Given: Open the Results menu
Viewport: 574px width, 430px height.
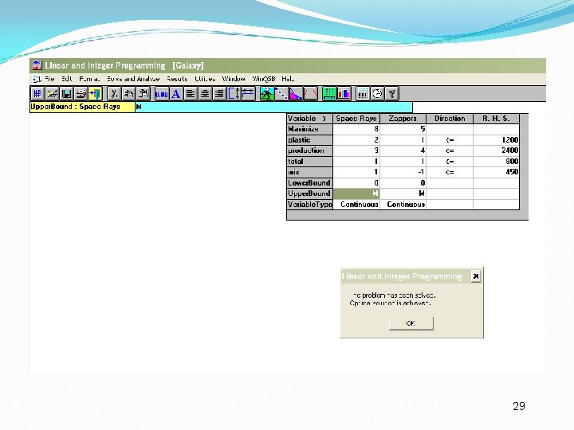Looking at the screenshot, I should 177,79.
